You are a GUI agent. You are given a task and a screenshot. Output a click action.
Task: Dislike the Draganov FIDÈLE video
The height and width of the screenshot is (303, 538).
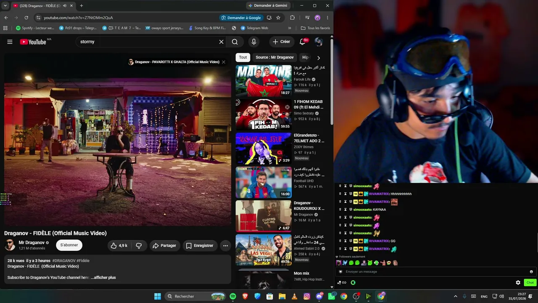(x=139, y=245)
